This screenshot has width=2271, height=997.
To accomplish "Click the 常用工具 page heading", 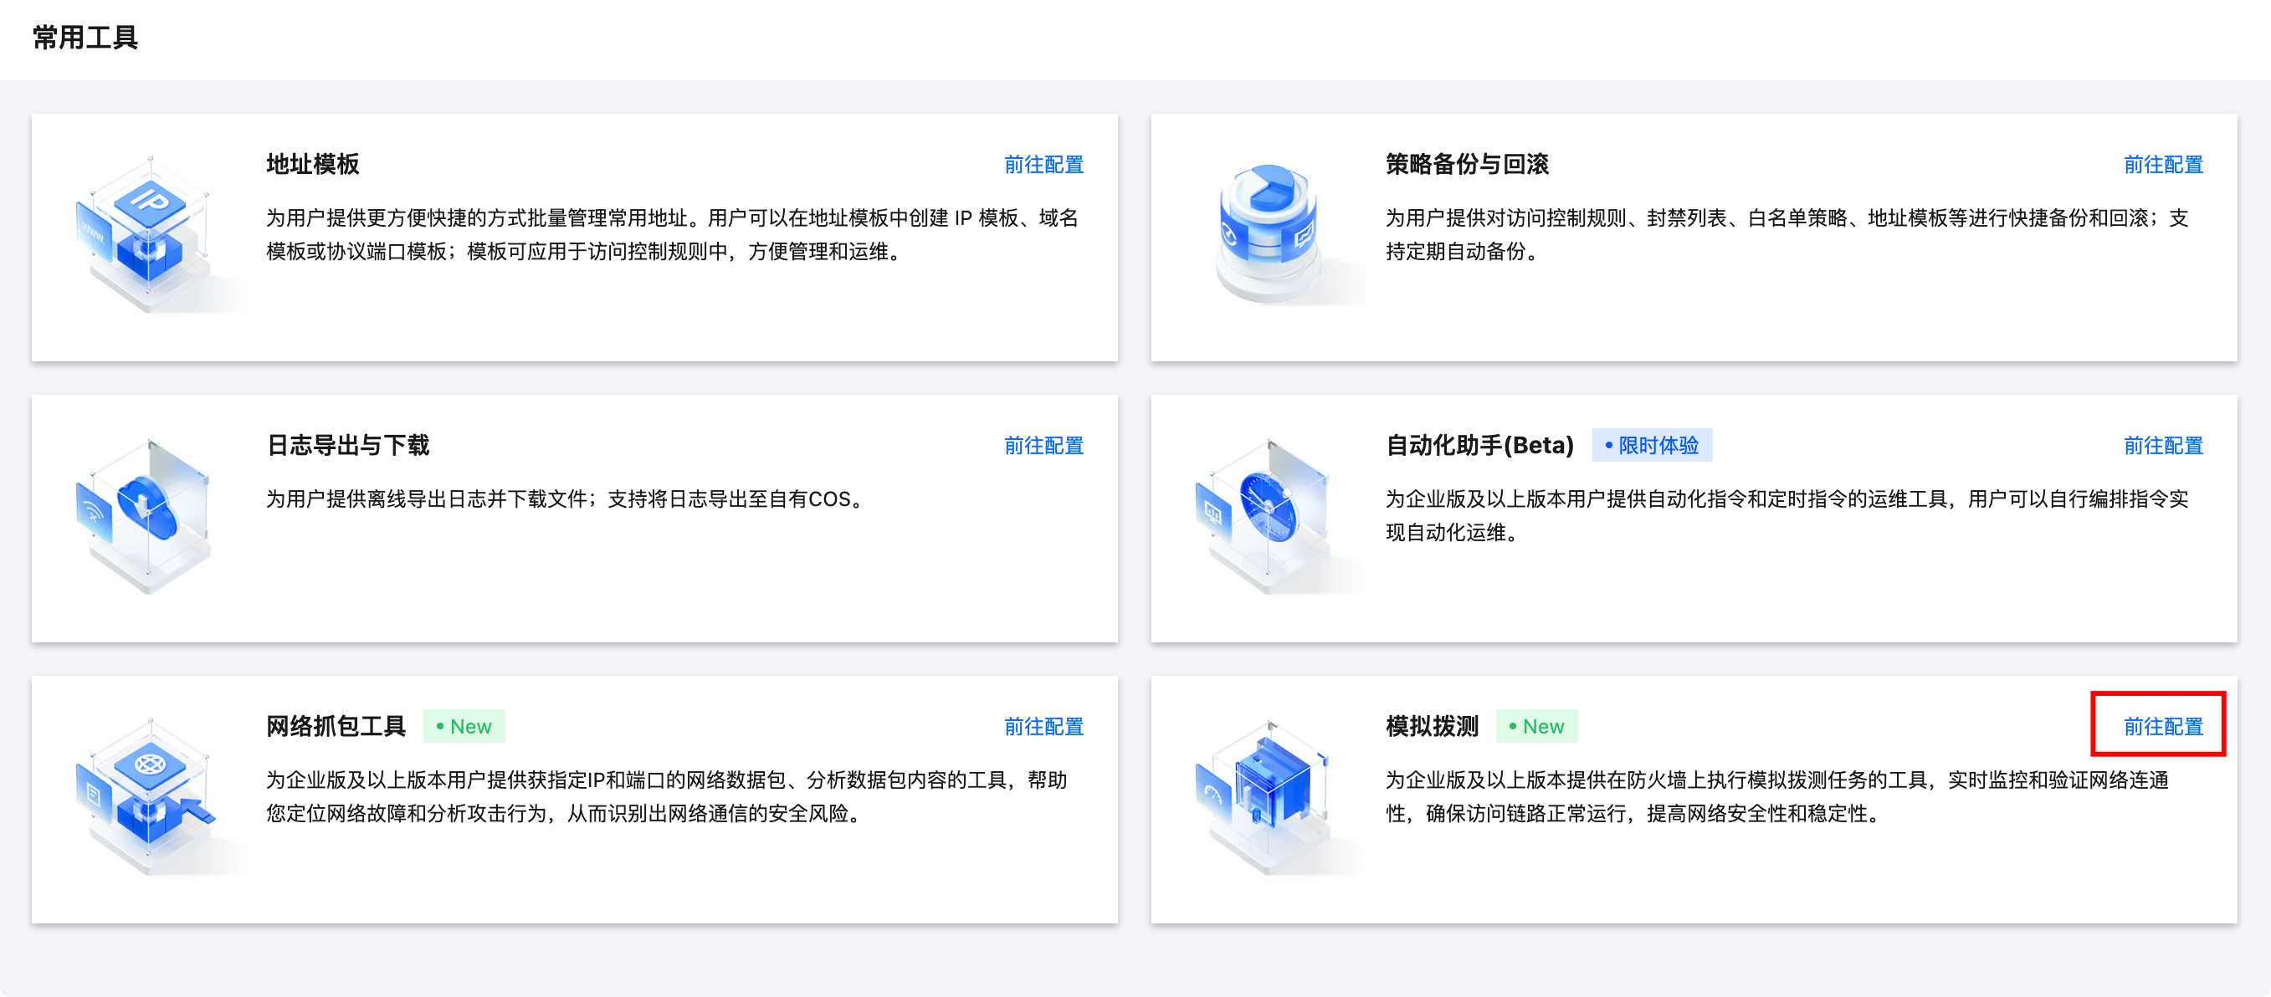I will tap(85, 37).
